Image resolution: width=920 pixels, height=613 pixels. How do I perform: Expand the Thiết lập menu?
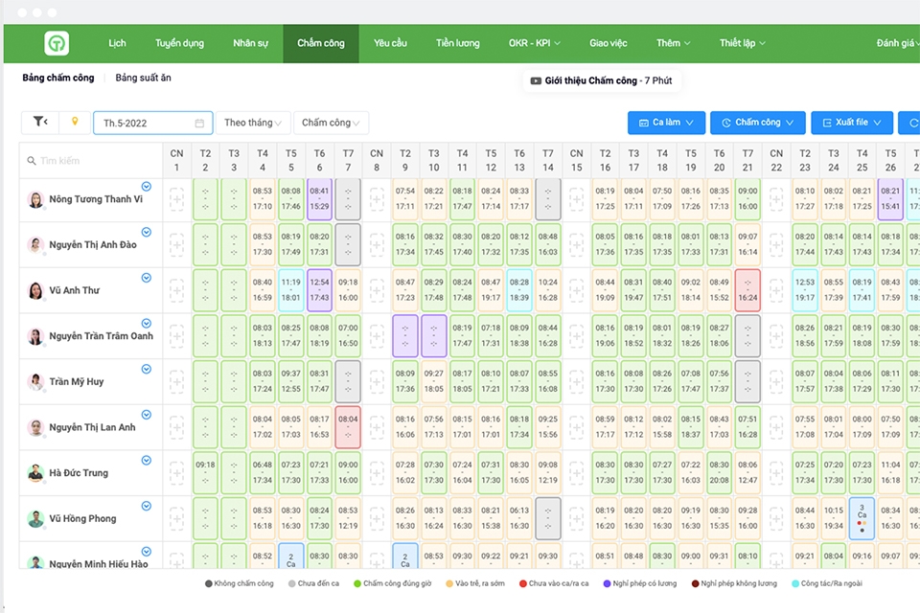[742, 43]
